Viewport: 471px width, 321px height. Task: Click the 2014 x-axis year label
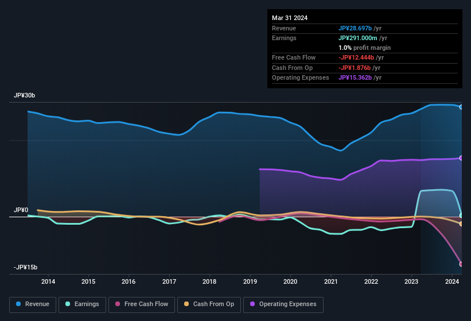tap(48, 281)
